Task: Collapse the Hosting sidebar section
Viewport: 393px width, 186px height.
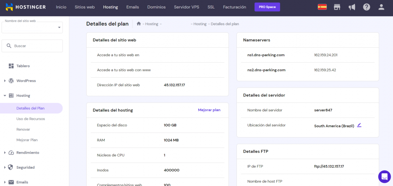Action: 23,95
